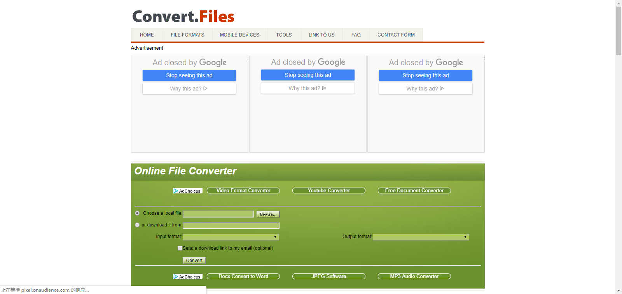622x294 pixels.
Task: Enable send download link to email checkbox
Action: click(180, 248)
